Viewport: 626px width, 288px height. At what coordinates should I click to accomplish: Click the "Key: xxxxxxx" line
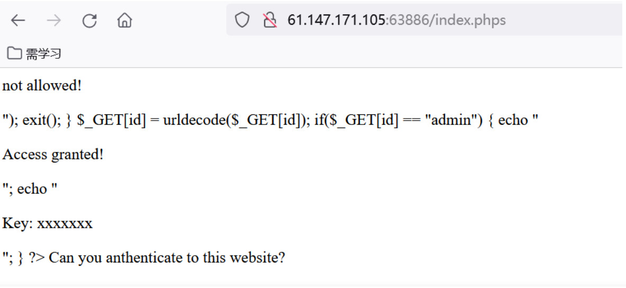tap(47, 223)
